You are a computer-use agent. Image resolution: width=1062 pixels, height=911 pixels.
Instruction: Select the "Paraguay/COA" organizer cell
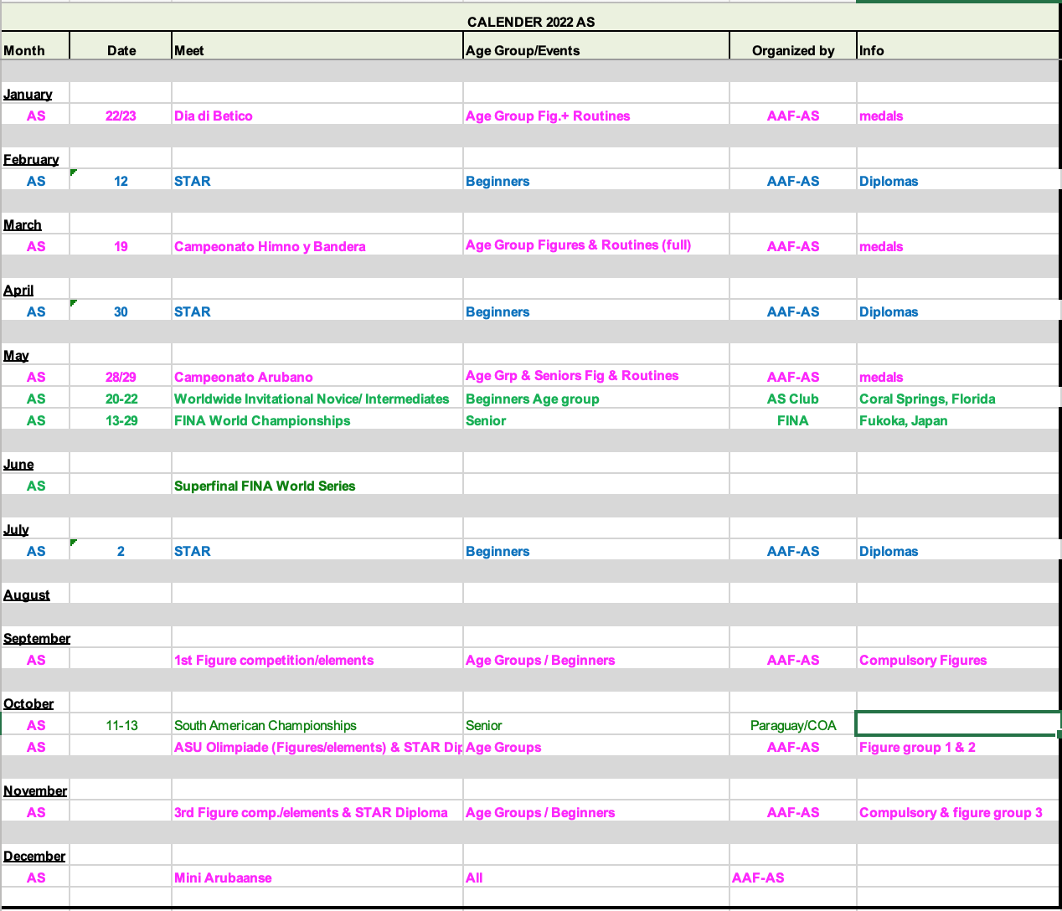(792, 725)
